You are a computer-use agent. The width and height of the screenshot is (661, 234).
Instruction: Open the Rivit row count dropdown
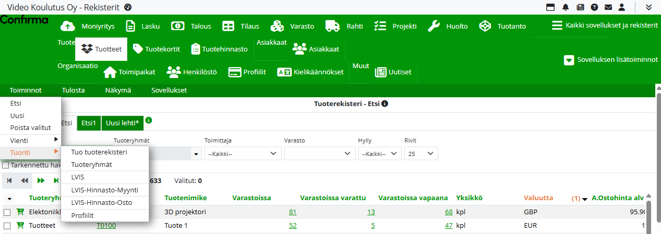tap(421, 153)
